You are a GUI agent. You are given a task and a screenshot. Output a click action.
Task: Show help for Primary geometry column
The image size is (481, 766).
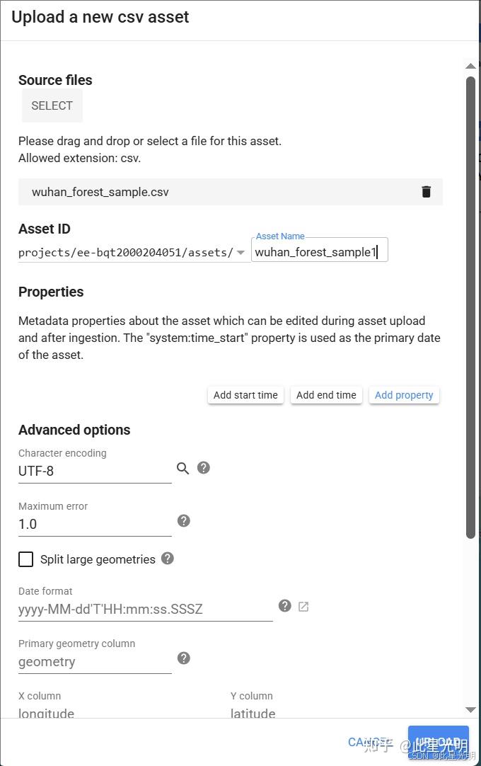[184, 658]
